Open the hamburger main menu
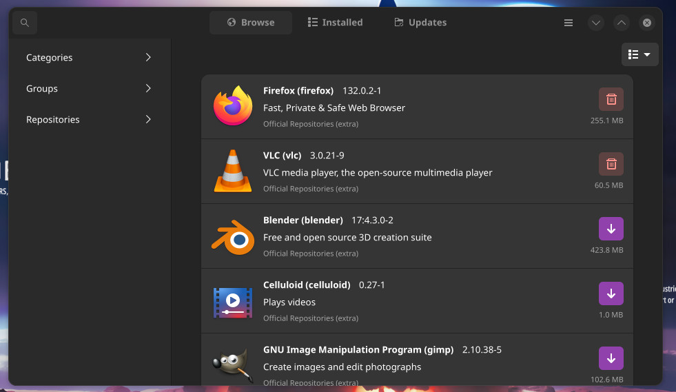The image size is (676, 392). [569, 23]
